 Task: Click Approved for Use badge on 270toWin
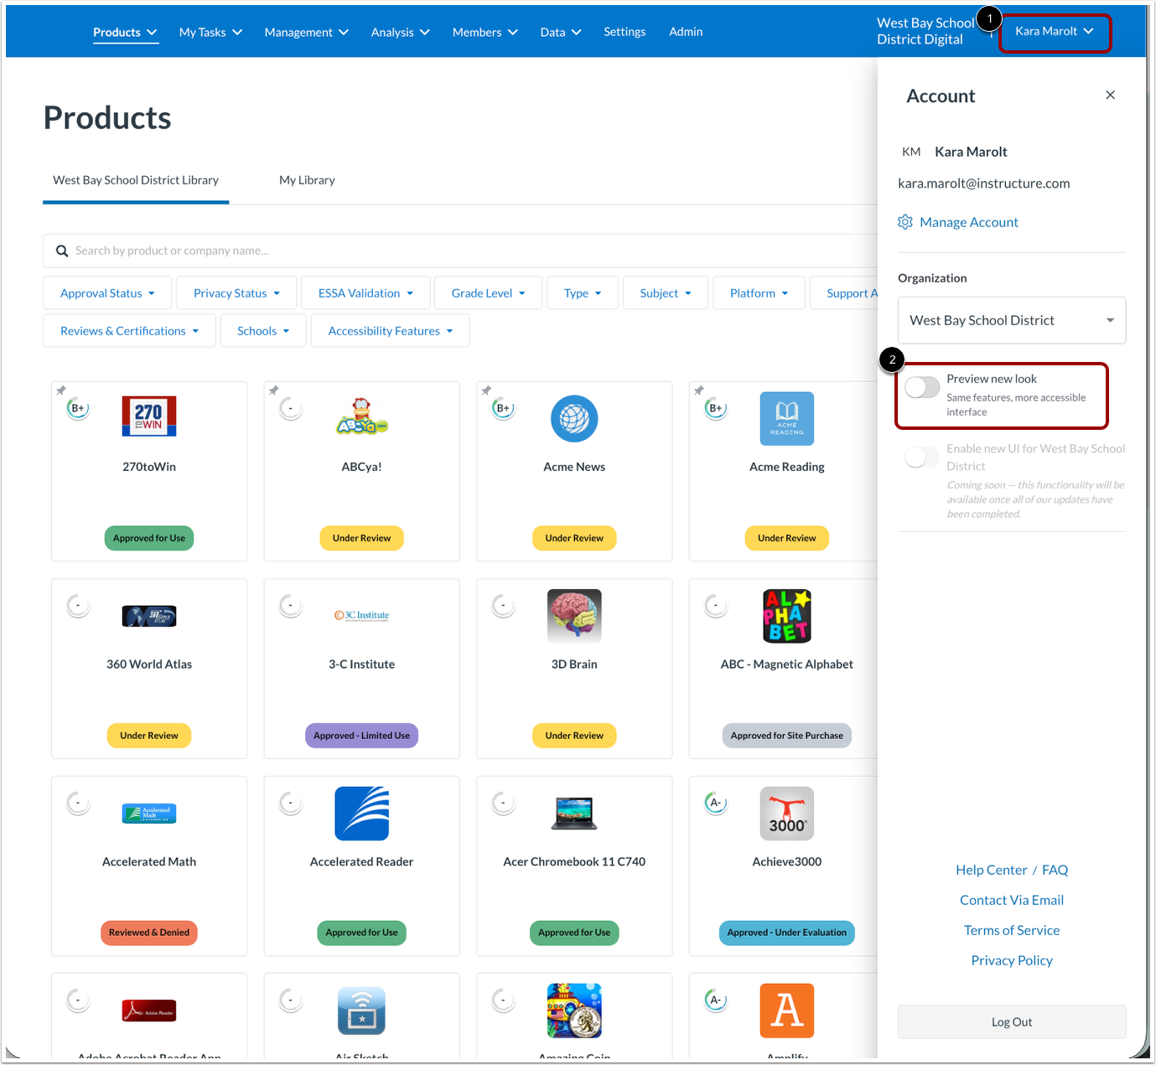149,538
